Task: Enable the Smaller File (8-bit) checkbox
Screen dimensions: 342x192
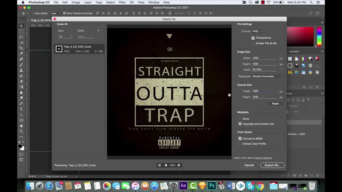Action: (253, 43)
